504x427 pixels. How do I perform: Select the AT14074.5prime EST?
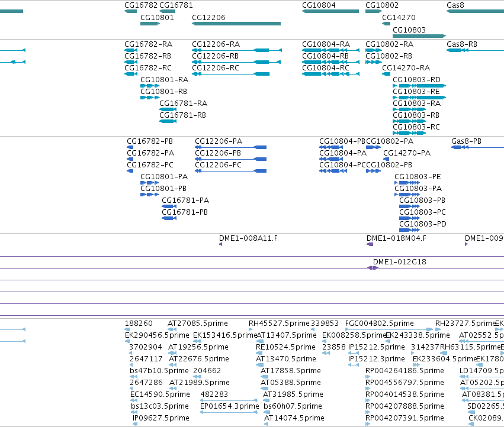pyautogui.click(x=266, y=424)
